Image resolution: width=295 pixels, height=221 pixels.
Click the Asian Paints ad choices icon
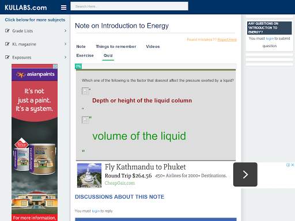click(55, 66)
